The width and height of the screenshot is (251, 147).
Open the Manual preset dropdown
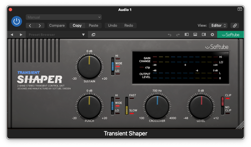pos(64,17)
